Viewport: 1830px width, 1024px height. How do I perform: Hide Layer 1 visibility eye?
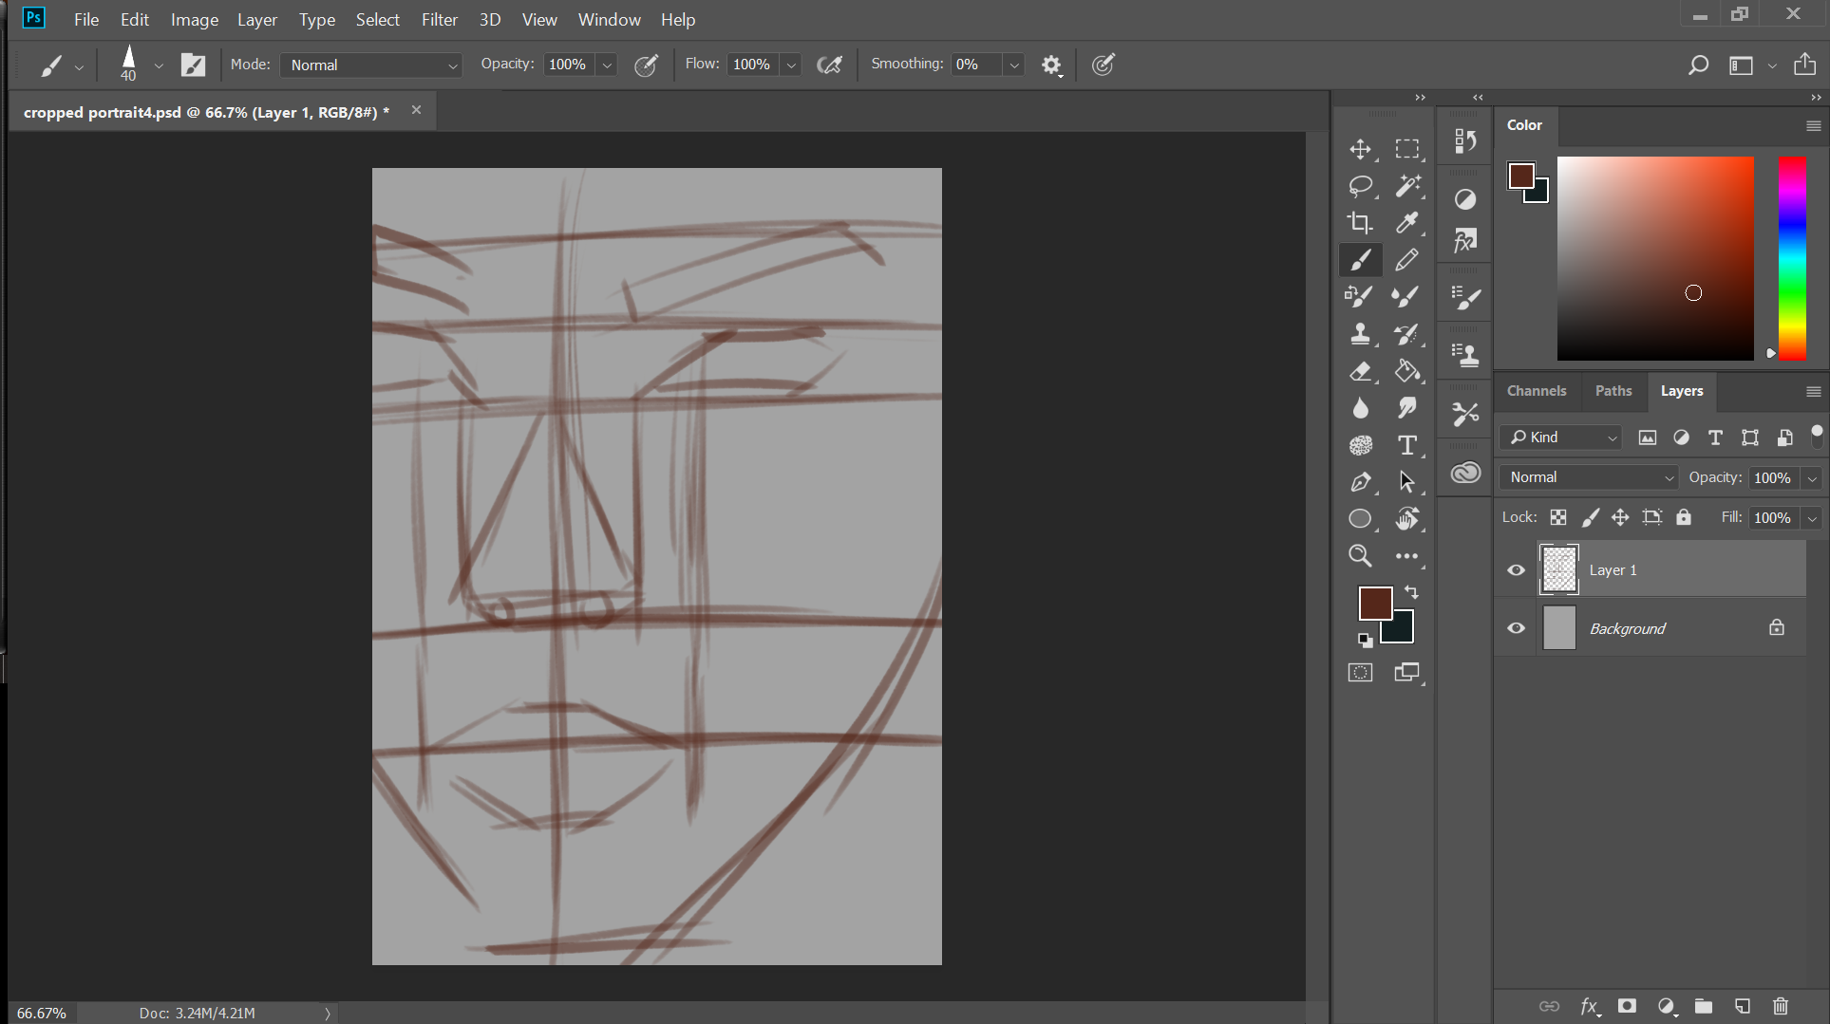pos(1516,570)
